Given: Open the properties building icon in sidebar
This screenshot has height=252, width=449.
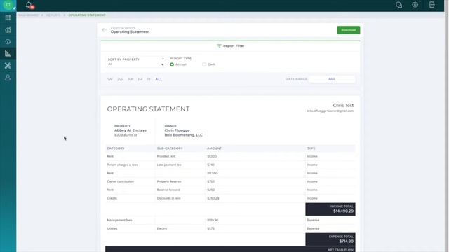Looking at the screenshot, I should [8, 29].
